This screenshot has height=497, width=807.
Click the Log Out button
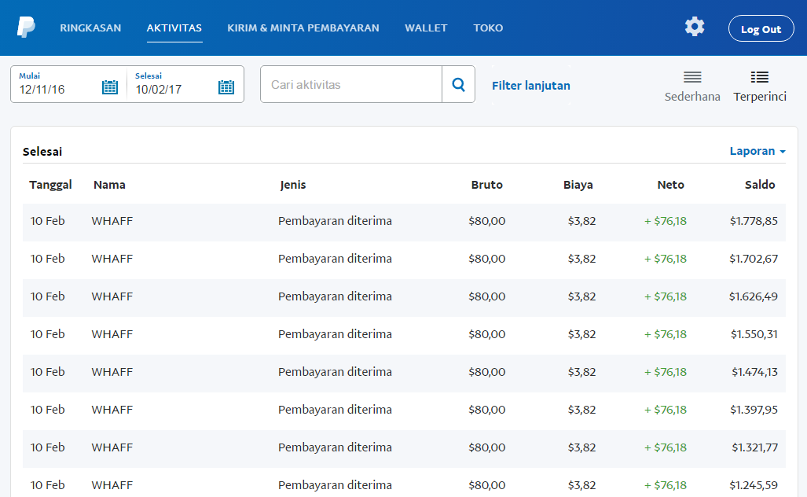click(x=761, y=29)
